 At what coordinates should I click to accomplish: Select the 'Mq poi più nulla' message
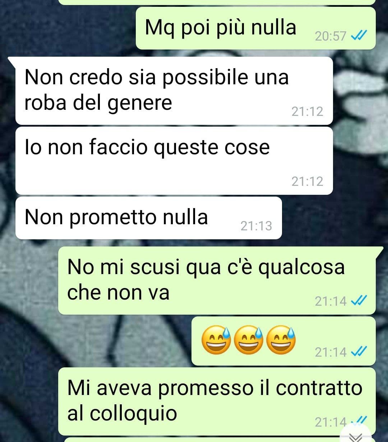(255, 28)
